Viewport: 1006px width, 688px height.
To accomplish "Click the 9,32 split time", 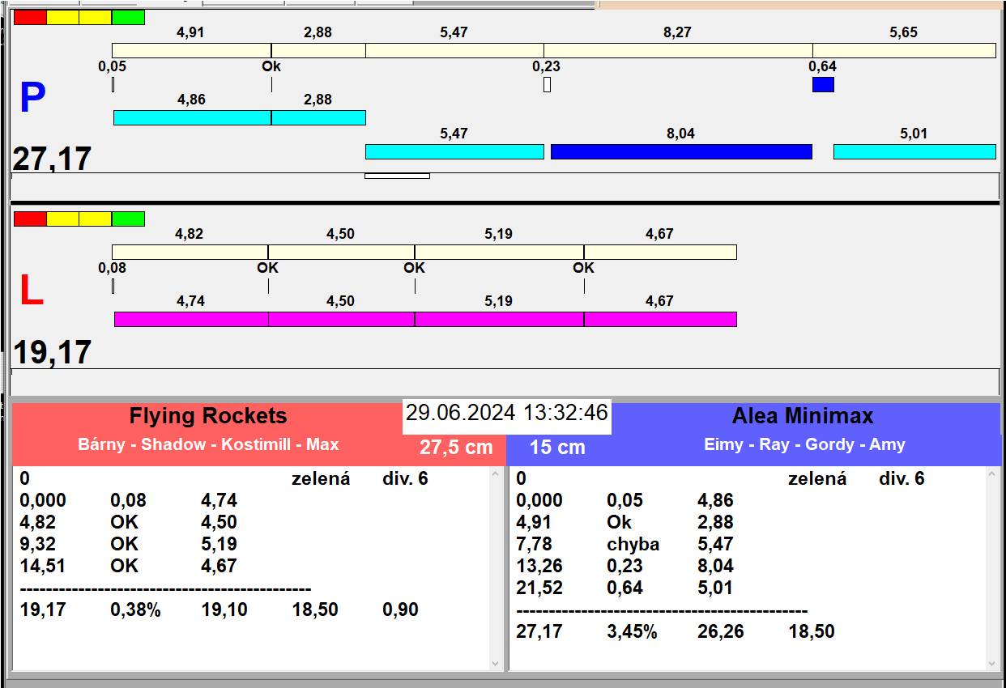I will pos(37,544).
